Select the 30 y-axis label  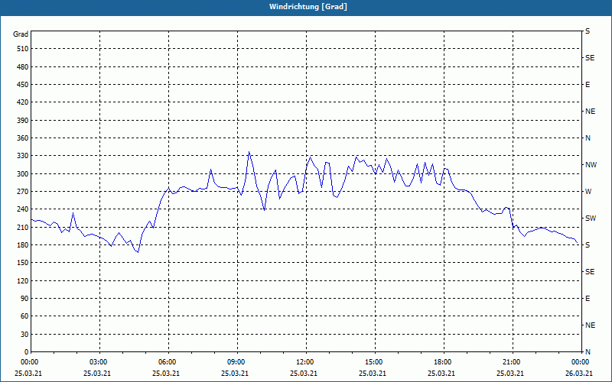[x=24, y=335]
